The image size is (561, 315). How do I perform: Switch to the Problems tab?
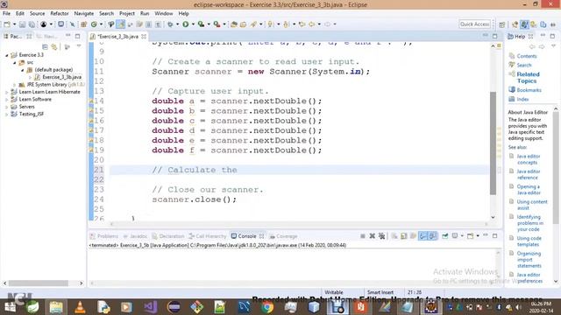point(104,236)
